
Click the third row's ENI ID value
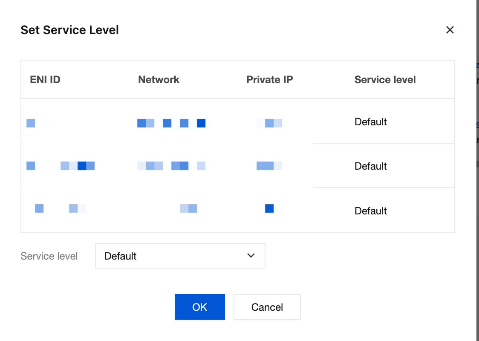coord(60,208)
